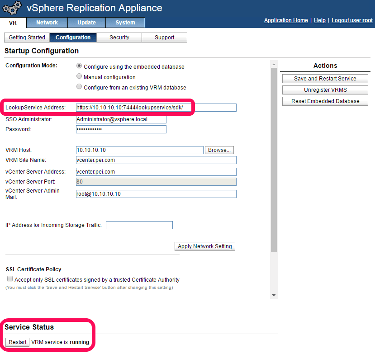Select Configure from an existing VRM database
The image size is (375, 354).
[79, 86]
